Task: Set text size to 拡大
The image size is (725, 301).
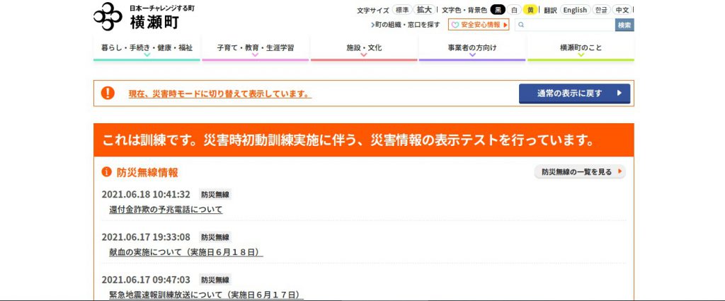Action: [424, 10]
